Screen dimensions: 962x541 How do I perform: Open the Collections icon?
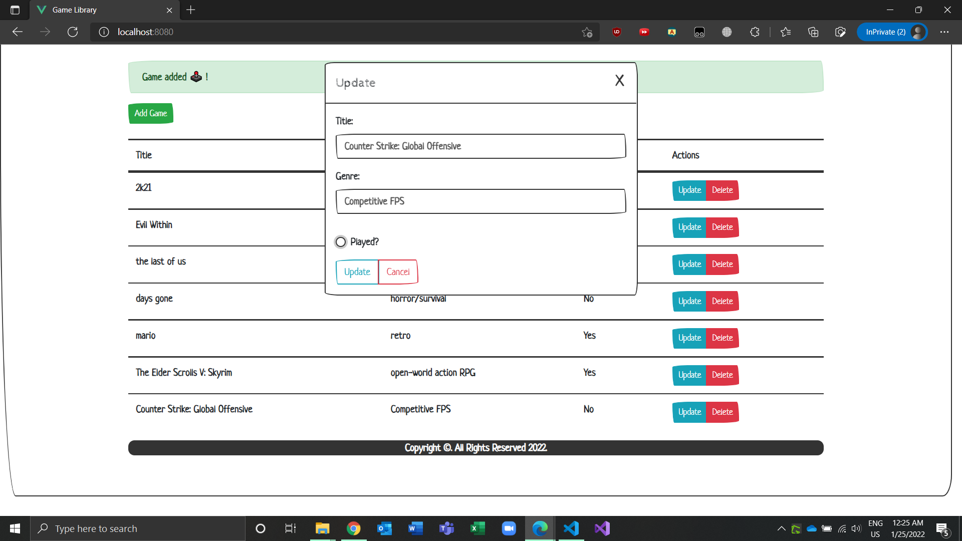pyautogui.click(x=813, y=32)
